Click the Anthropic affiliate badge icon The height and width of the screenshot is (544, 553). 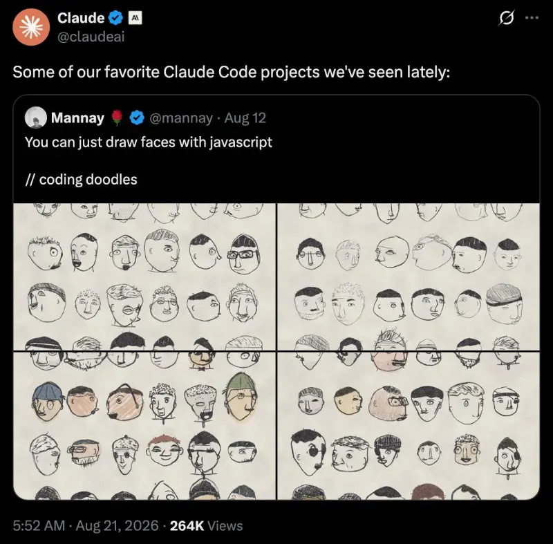[x=135, y=18]
